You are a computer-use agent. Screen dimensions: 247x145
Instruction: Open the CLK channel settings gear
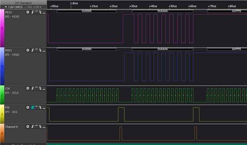coord(28,89)
